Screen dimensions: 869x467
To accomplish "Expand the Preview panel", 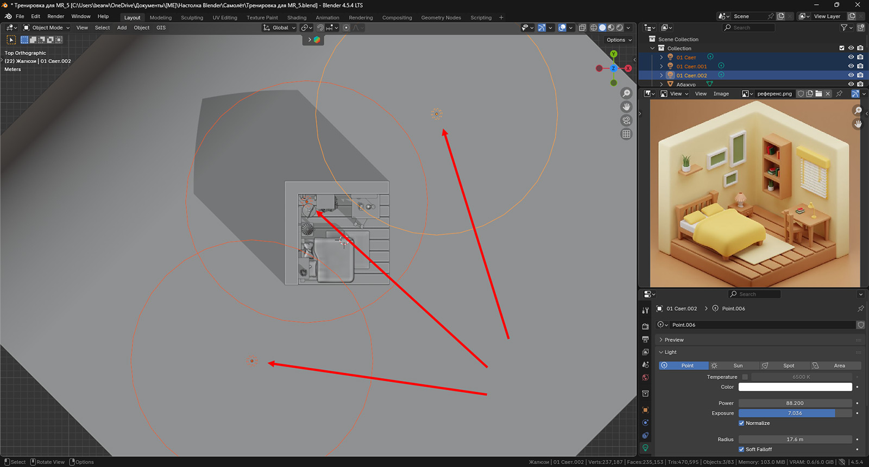I will 673,340.
